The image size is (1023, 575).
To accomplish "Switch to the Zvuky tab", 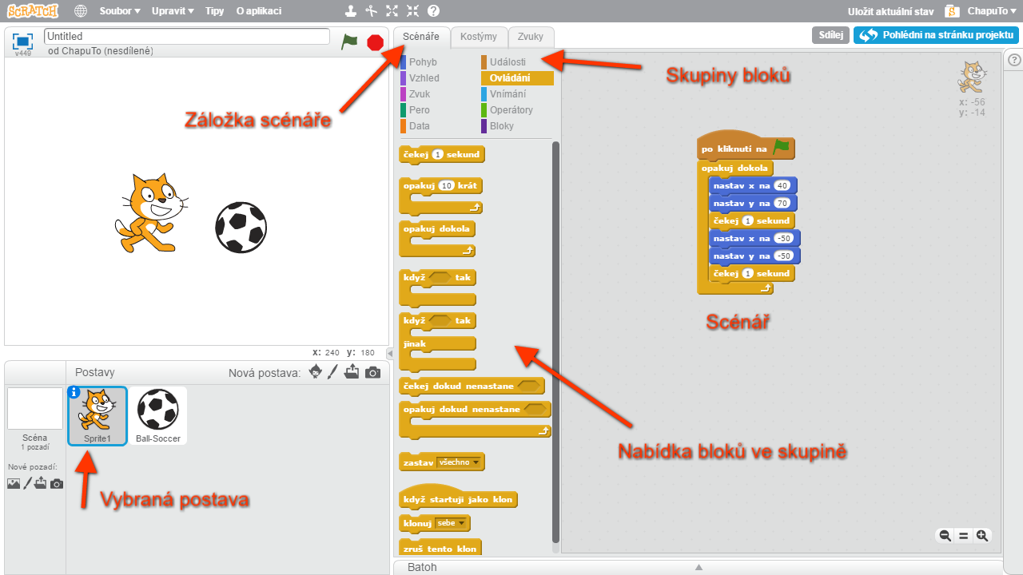I will click(531, 37).
